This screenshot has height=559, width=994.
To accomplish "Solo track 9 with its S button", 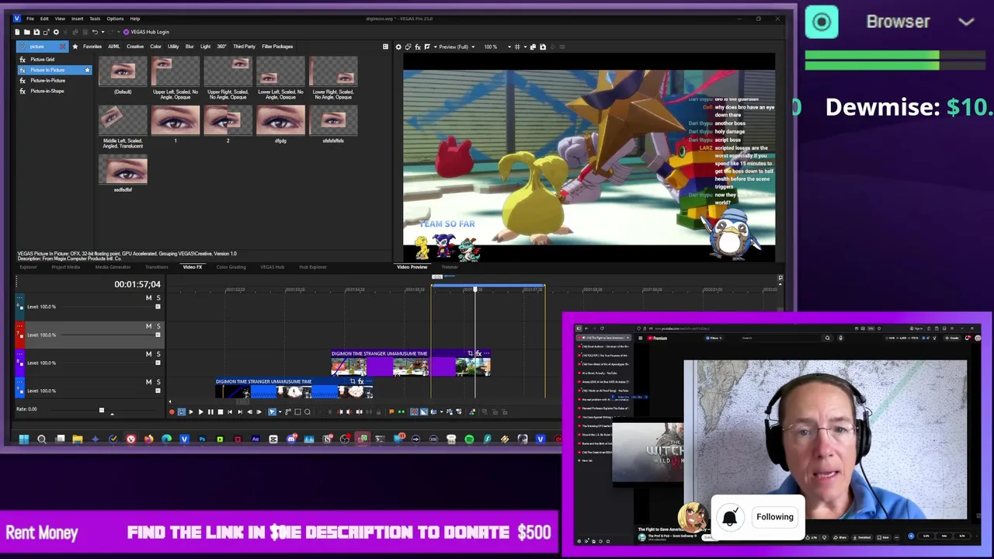I will 158,382.
